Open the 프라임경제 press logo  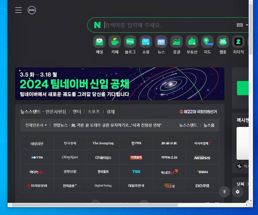click(37, 185)
